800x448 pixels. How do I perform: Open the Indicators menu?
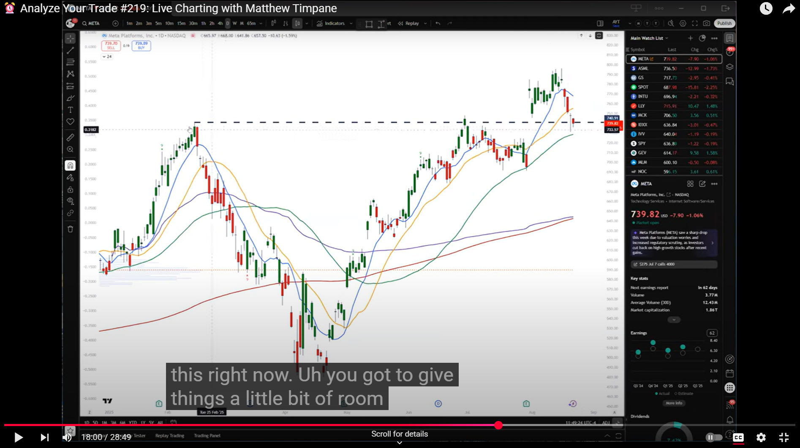pos(331,23)
